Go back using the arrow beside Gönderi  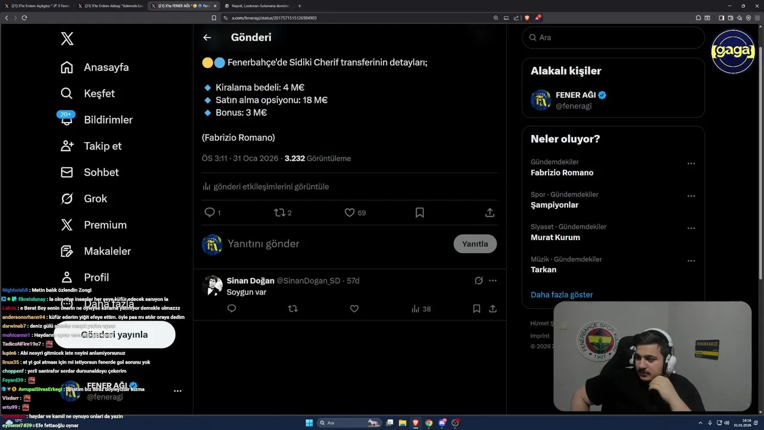coord(207,38)
